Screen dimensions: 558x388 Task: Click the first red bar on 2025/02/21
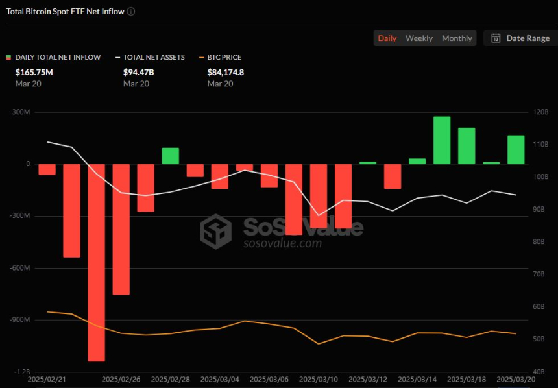coord(47,169)
